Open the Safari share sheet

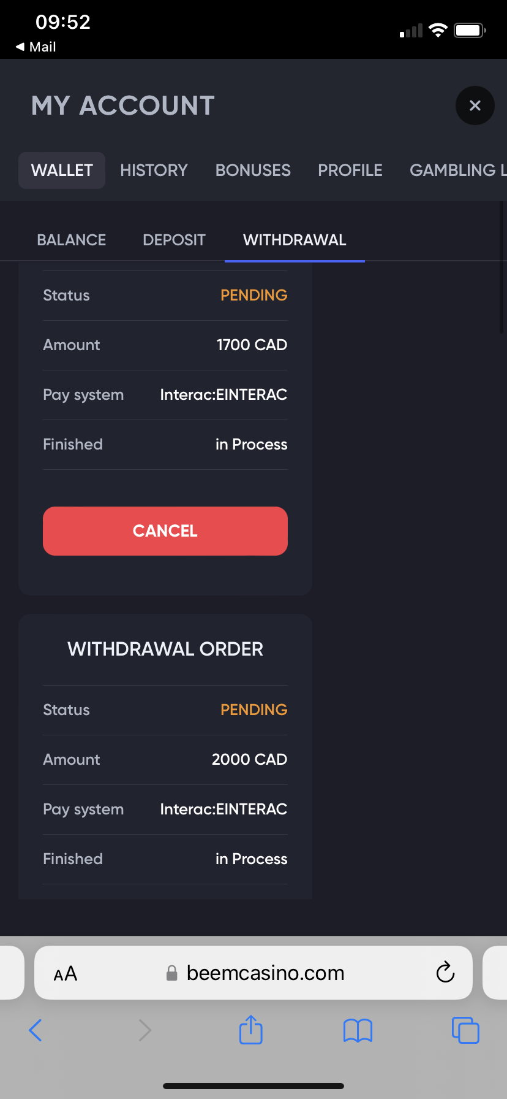pyautogui.click(x=250, y=1030)
